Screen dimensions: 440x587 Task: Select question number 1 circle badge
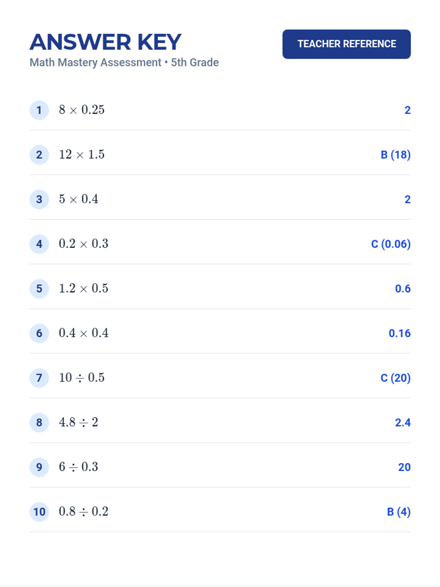(39, 110)
